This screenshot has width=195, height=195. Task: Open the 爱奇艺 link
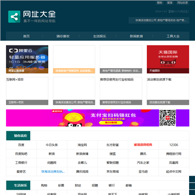pos(21,172)
